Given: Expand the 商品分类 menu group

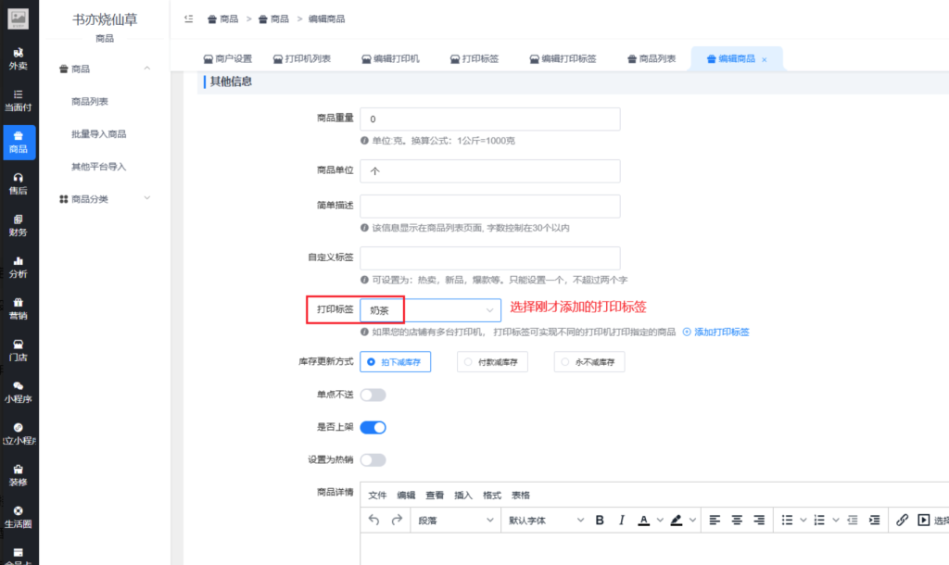Looking at the screenshot, I should tap(105, 198).
